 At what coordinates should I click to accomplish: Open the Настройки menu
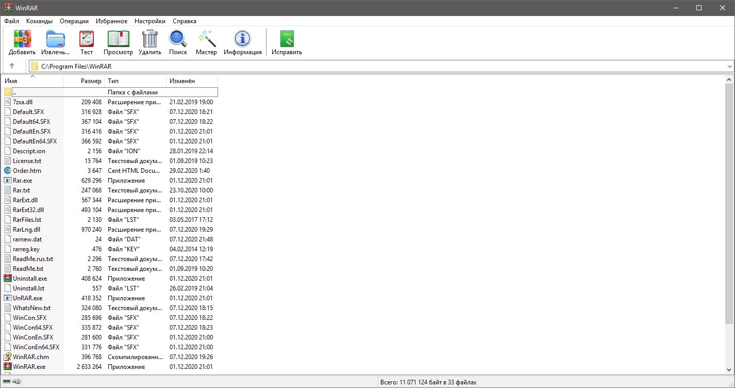[x=150, y=21]
